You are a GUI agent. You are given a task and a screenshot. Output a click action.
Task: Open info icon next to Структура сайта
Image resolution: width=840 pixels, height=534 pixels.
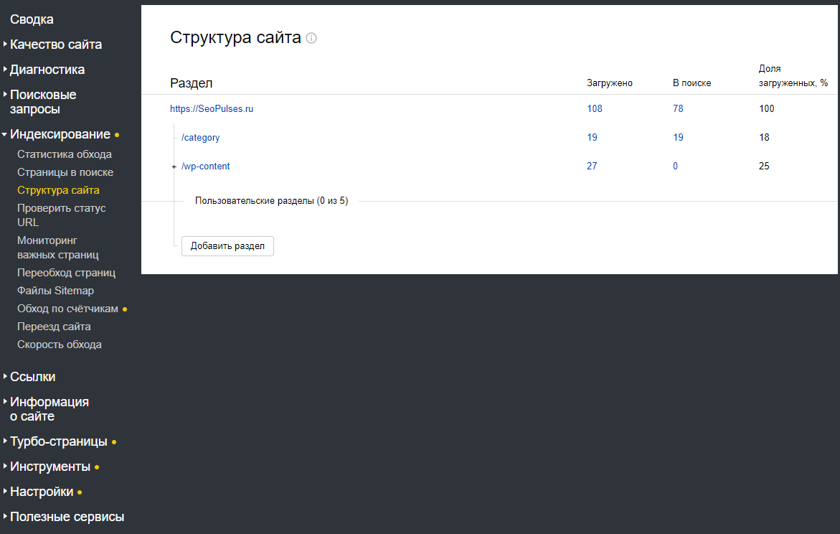click(x=311, y=38)
